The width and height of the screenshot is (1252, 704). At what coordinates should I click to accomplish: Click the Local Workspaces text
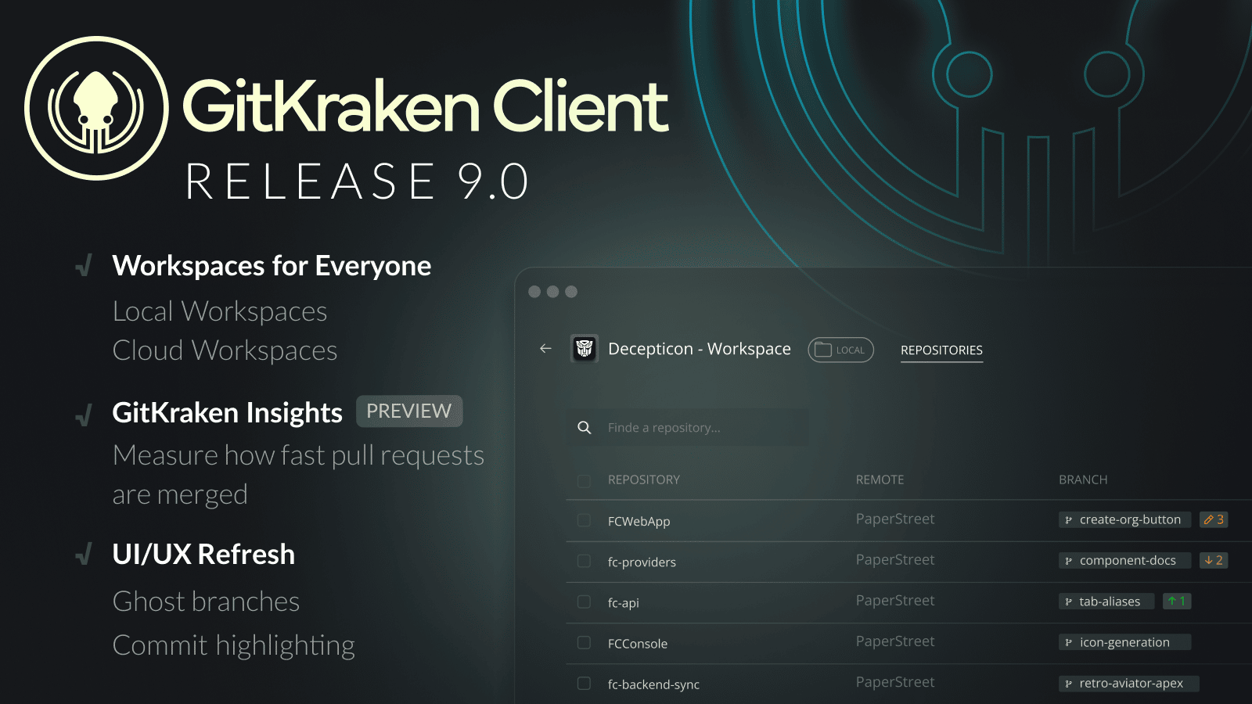pos(220,311)
